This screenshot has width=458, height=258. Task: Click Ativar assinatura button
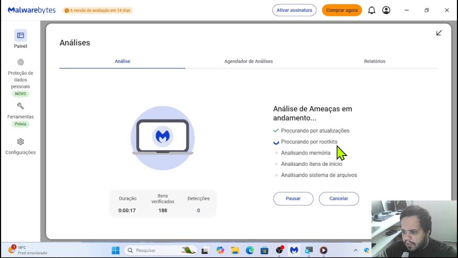point(294,10)
